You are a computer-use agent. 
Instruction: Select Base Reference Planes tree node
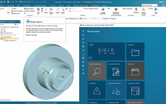click(9, 35)
